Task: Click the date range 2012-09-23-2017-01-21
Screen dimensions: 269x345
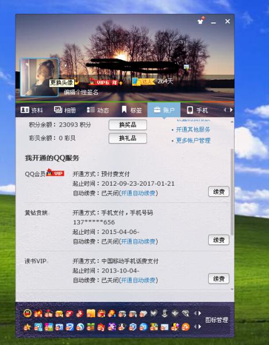Action: point(138,183)
